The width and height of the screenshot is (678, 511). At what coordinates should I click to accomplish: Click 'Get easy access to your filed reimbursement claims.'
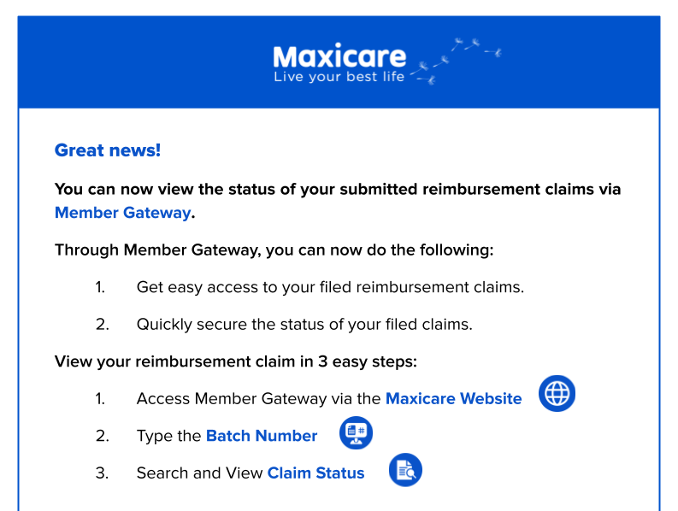click(330, 287)
